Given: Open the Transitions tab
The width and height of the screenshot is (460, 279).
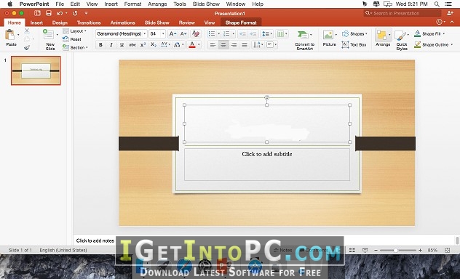Looking at the screenshot, I should 89,23.
